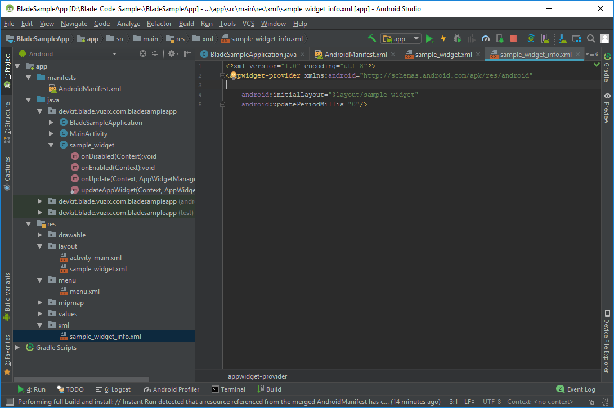Open Project panel settings gear icon

point(173,53)
